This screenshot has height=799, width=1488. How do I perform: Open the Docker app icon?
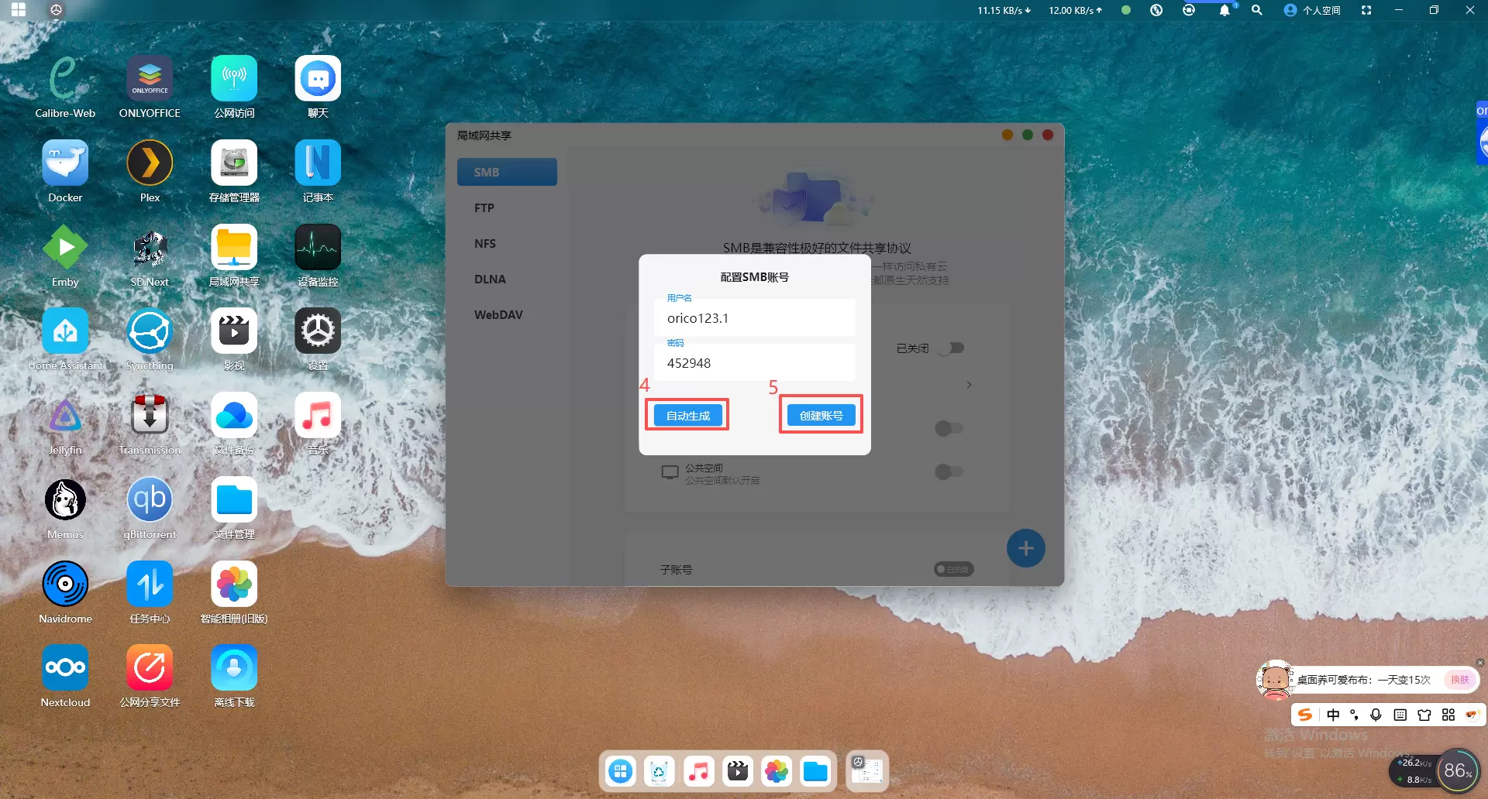click(x=65, y=163)
